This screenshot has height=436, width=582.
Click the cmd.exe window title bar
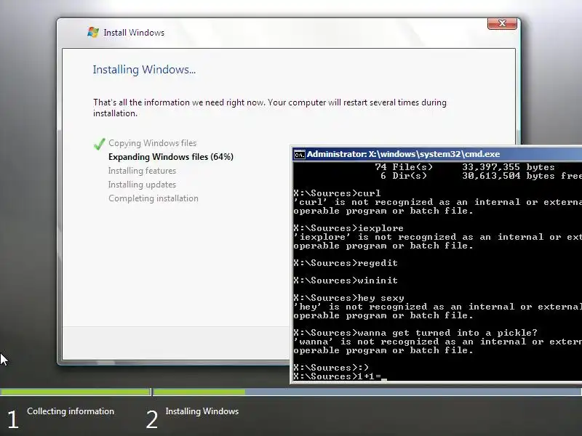tap(437, 154)
